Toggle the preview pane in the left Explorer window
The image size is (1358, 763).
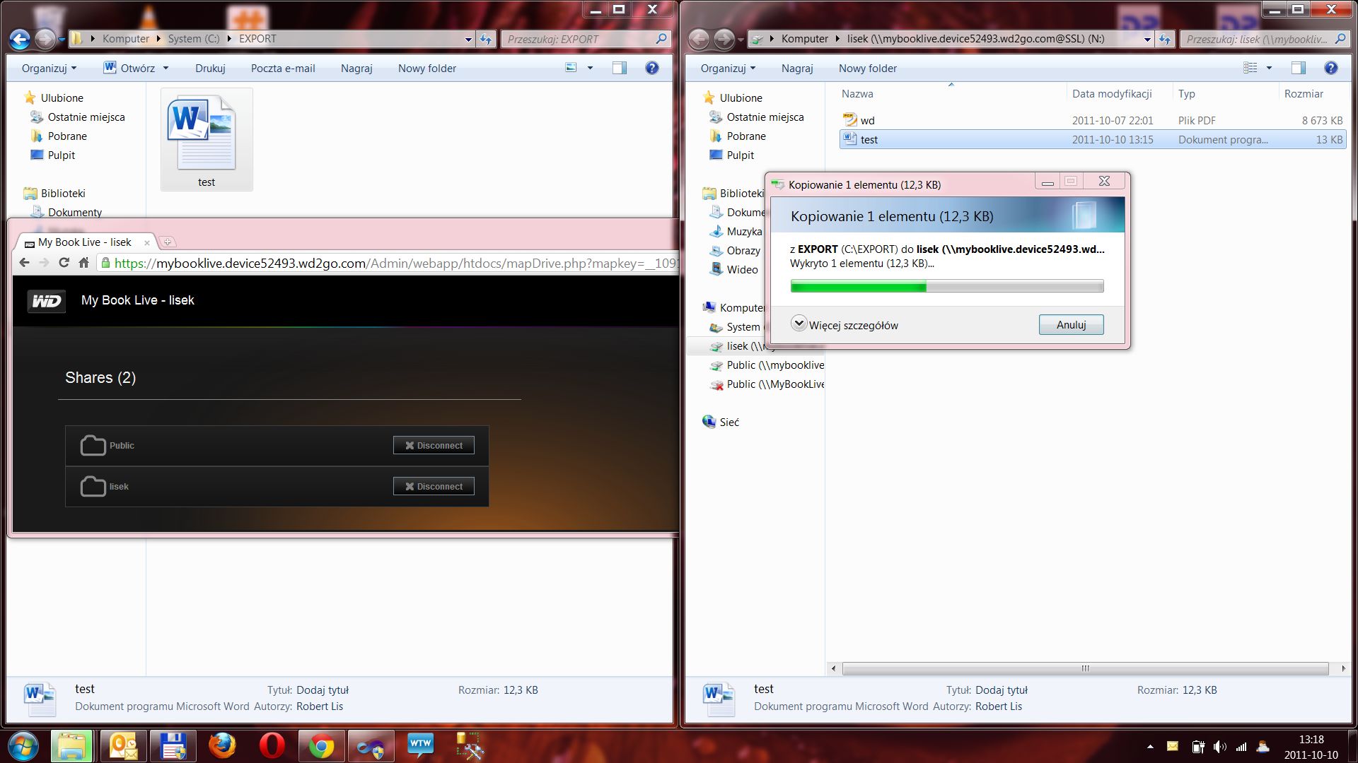(619, 68)
